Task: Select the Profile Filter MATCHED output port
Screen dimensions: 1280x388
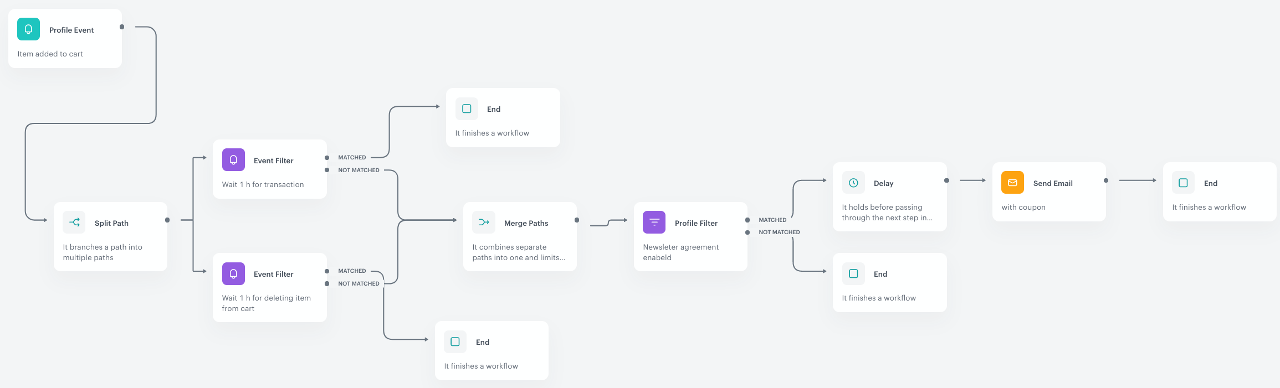Action: (x=747, y=220)
